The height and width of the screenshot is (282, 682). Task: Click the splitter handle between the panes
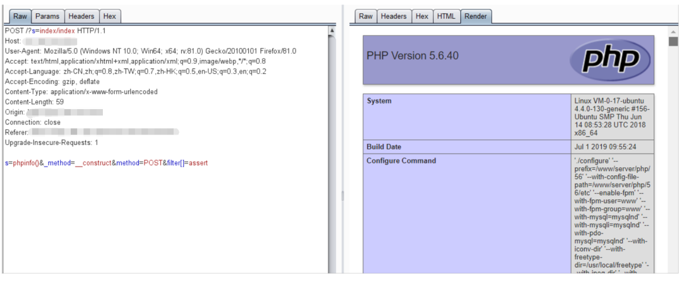click(x=342, y=196)
